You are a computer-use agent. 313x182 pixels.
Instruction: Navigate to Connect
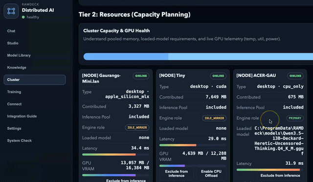tap(14, 104)
